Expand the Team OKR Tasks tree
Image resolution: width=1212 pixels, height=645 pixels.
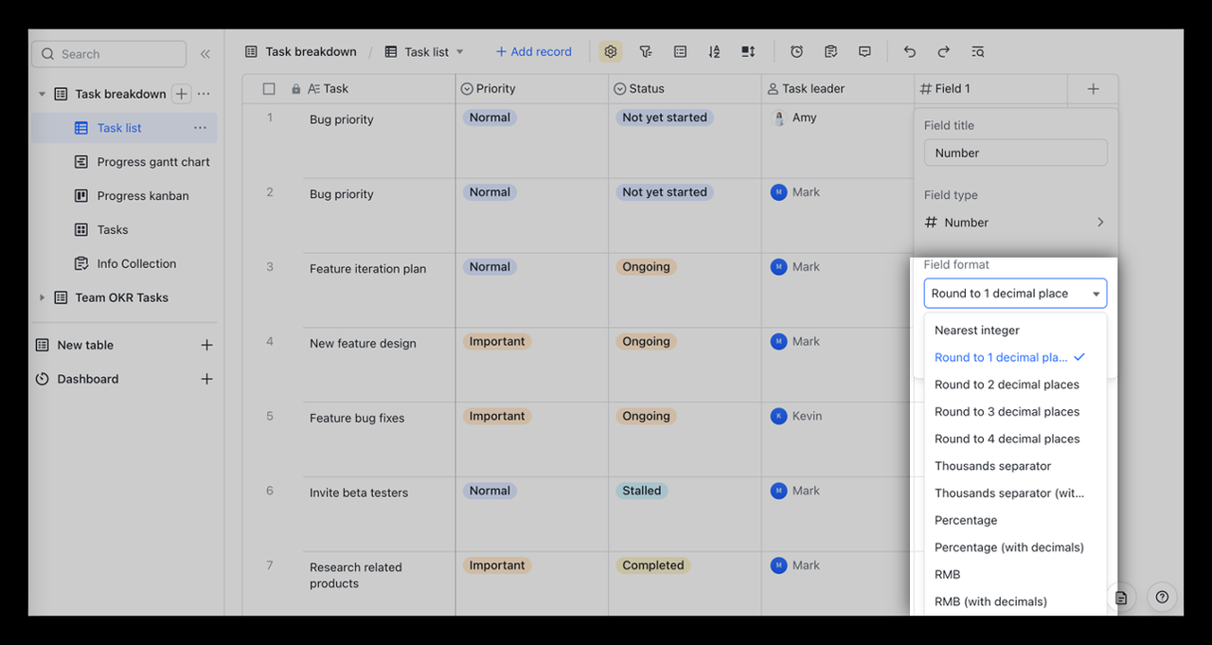click(x=42, y=297)
